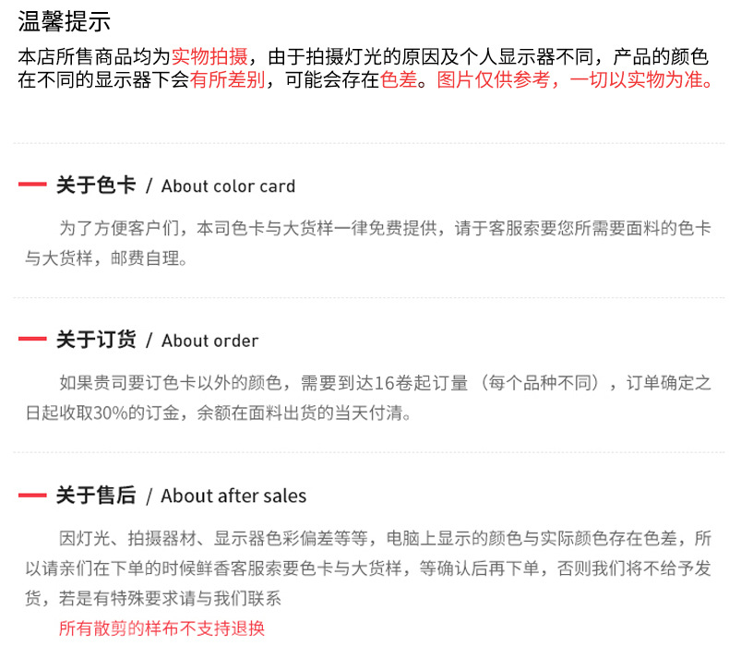Click the 16卷起订量 text in the order paragraph

click(x=421, y=383)
